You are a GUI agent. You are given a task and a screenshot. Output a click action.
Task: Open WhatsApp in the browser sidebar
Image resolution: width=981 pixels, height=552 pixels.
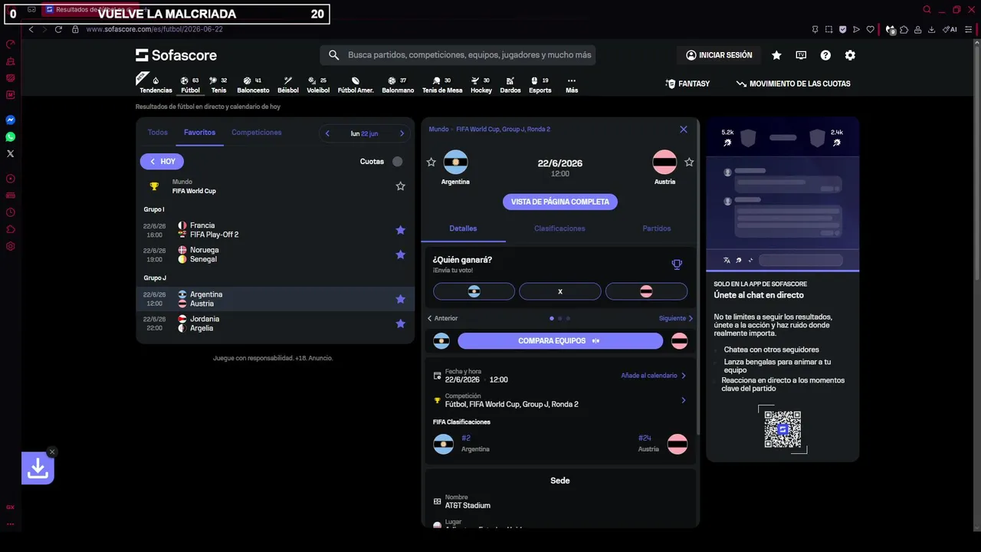point(11,136)
